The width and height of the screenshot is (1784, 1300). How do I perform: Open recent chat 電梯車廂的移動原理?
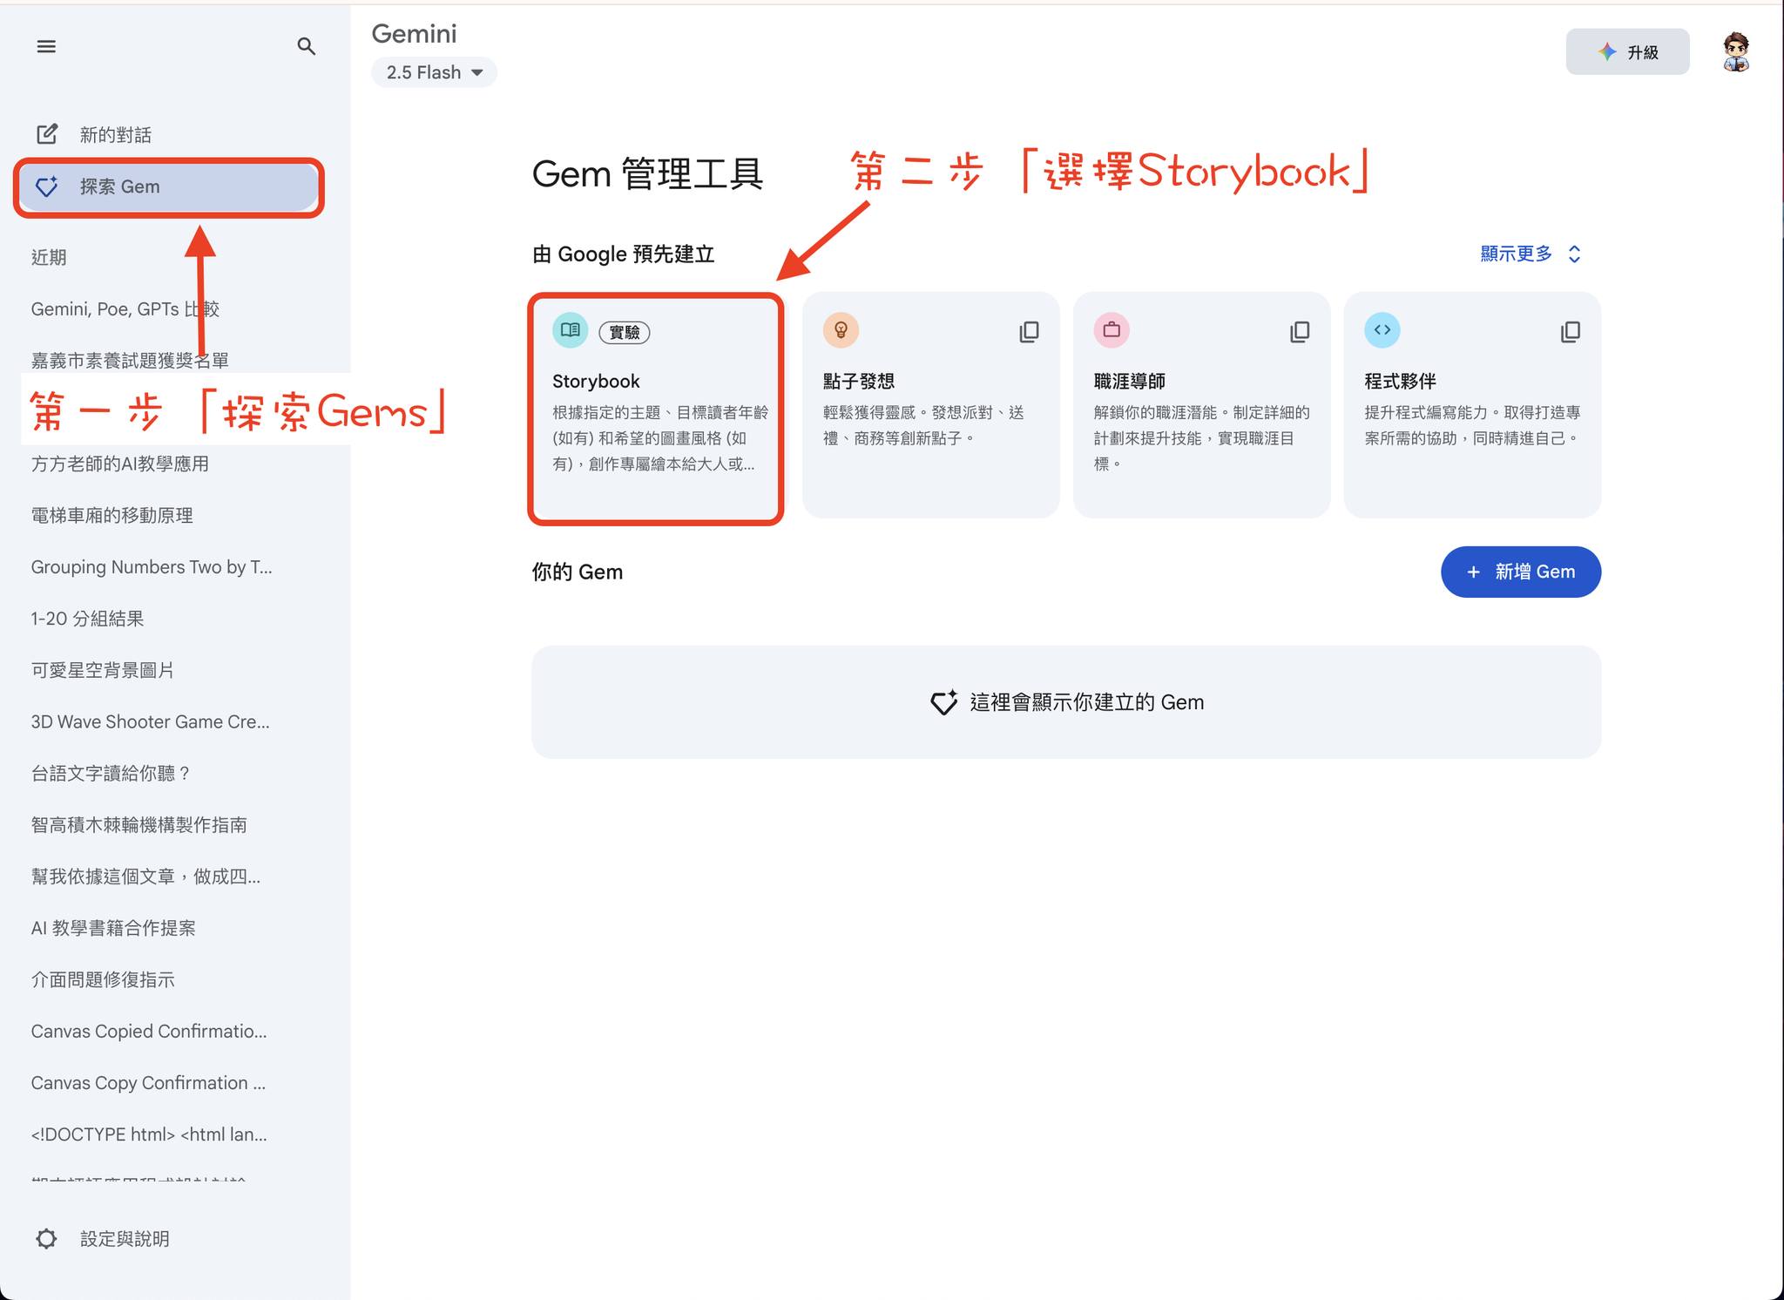coord(111,515)
